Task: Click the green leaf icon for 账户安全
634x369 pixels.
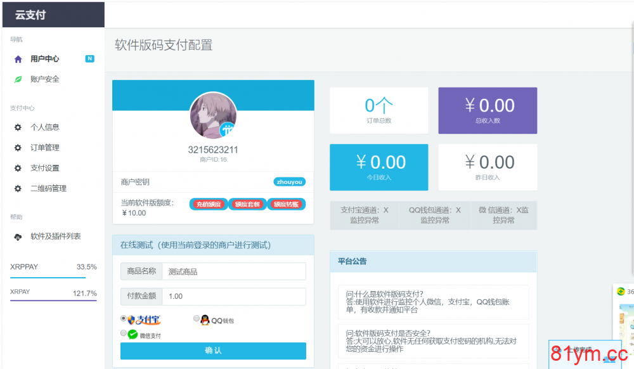Action: click(x=18, y=79)
